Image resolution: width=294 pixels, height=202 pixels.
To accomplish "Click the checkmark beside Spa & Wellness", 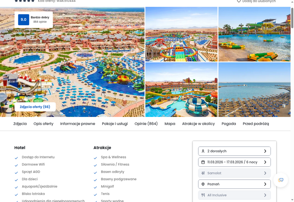I will click(95, 158).
